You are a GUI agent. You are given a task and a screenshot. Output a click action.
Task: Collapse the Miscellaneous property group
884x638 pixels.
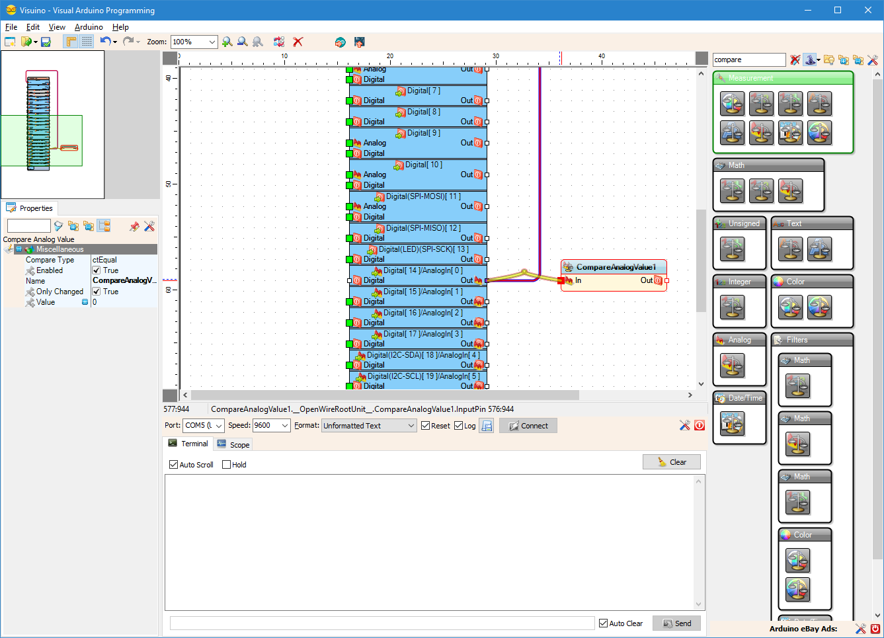coord(19,249)
